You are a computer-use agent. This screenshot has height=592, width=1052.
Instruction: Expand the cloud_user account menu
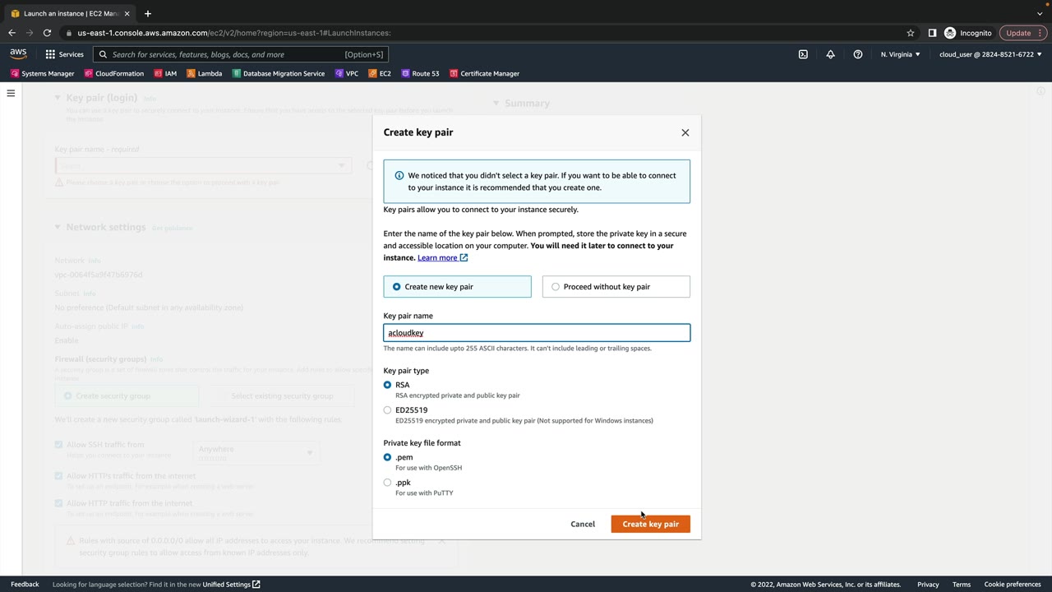(x=990, y=54)
